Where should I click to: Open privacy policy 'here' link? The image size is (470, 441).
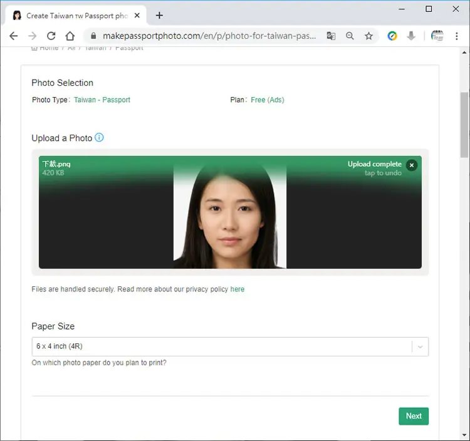tap(238, 289)
